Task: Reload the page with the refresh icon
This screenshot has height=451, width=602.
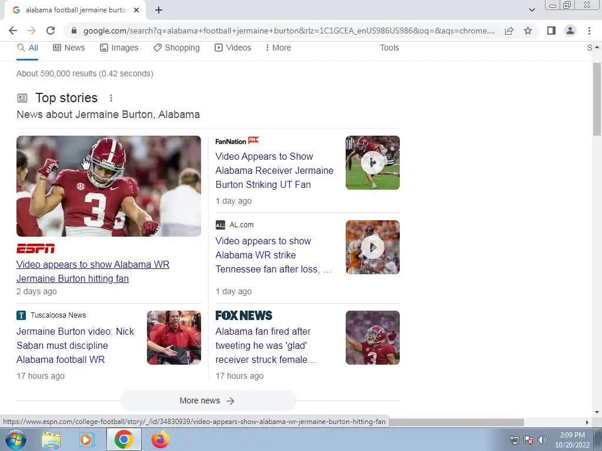Action: pos(51,31)
